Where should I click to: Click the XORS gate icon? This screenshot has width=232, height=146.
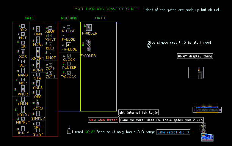38,103
